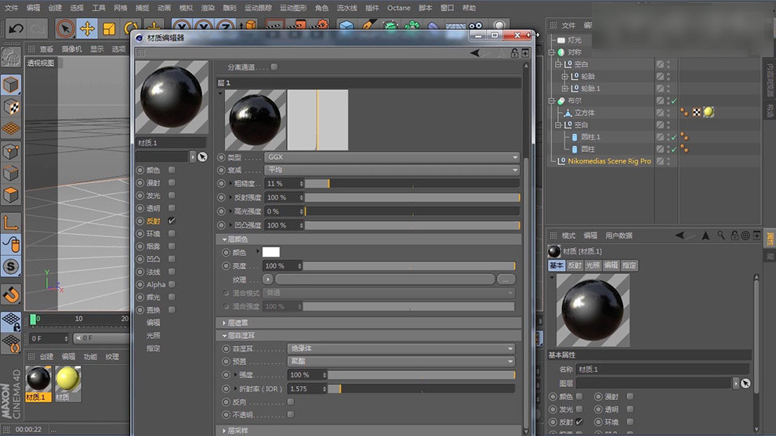Click 指定 entry in material channel list
776x436 pixels.
(x=153, y=348)
